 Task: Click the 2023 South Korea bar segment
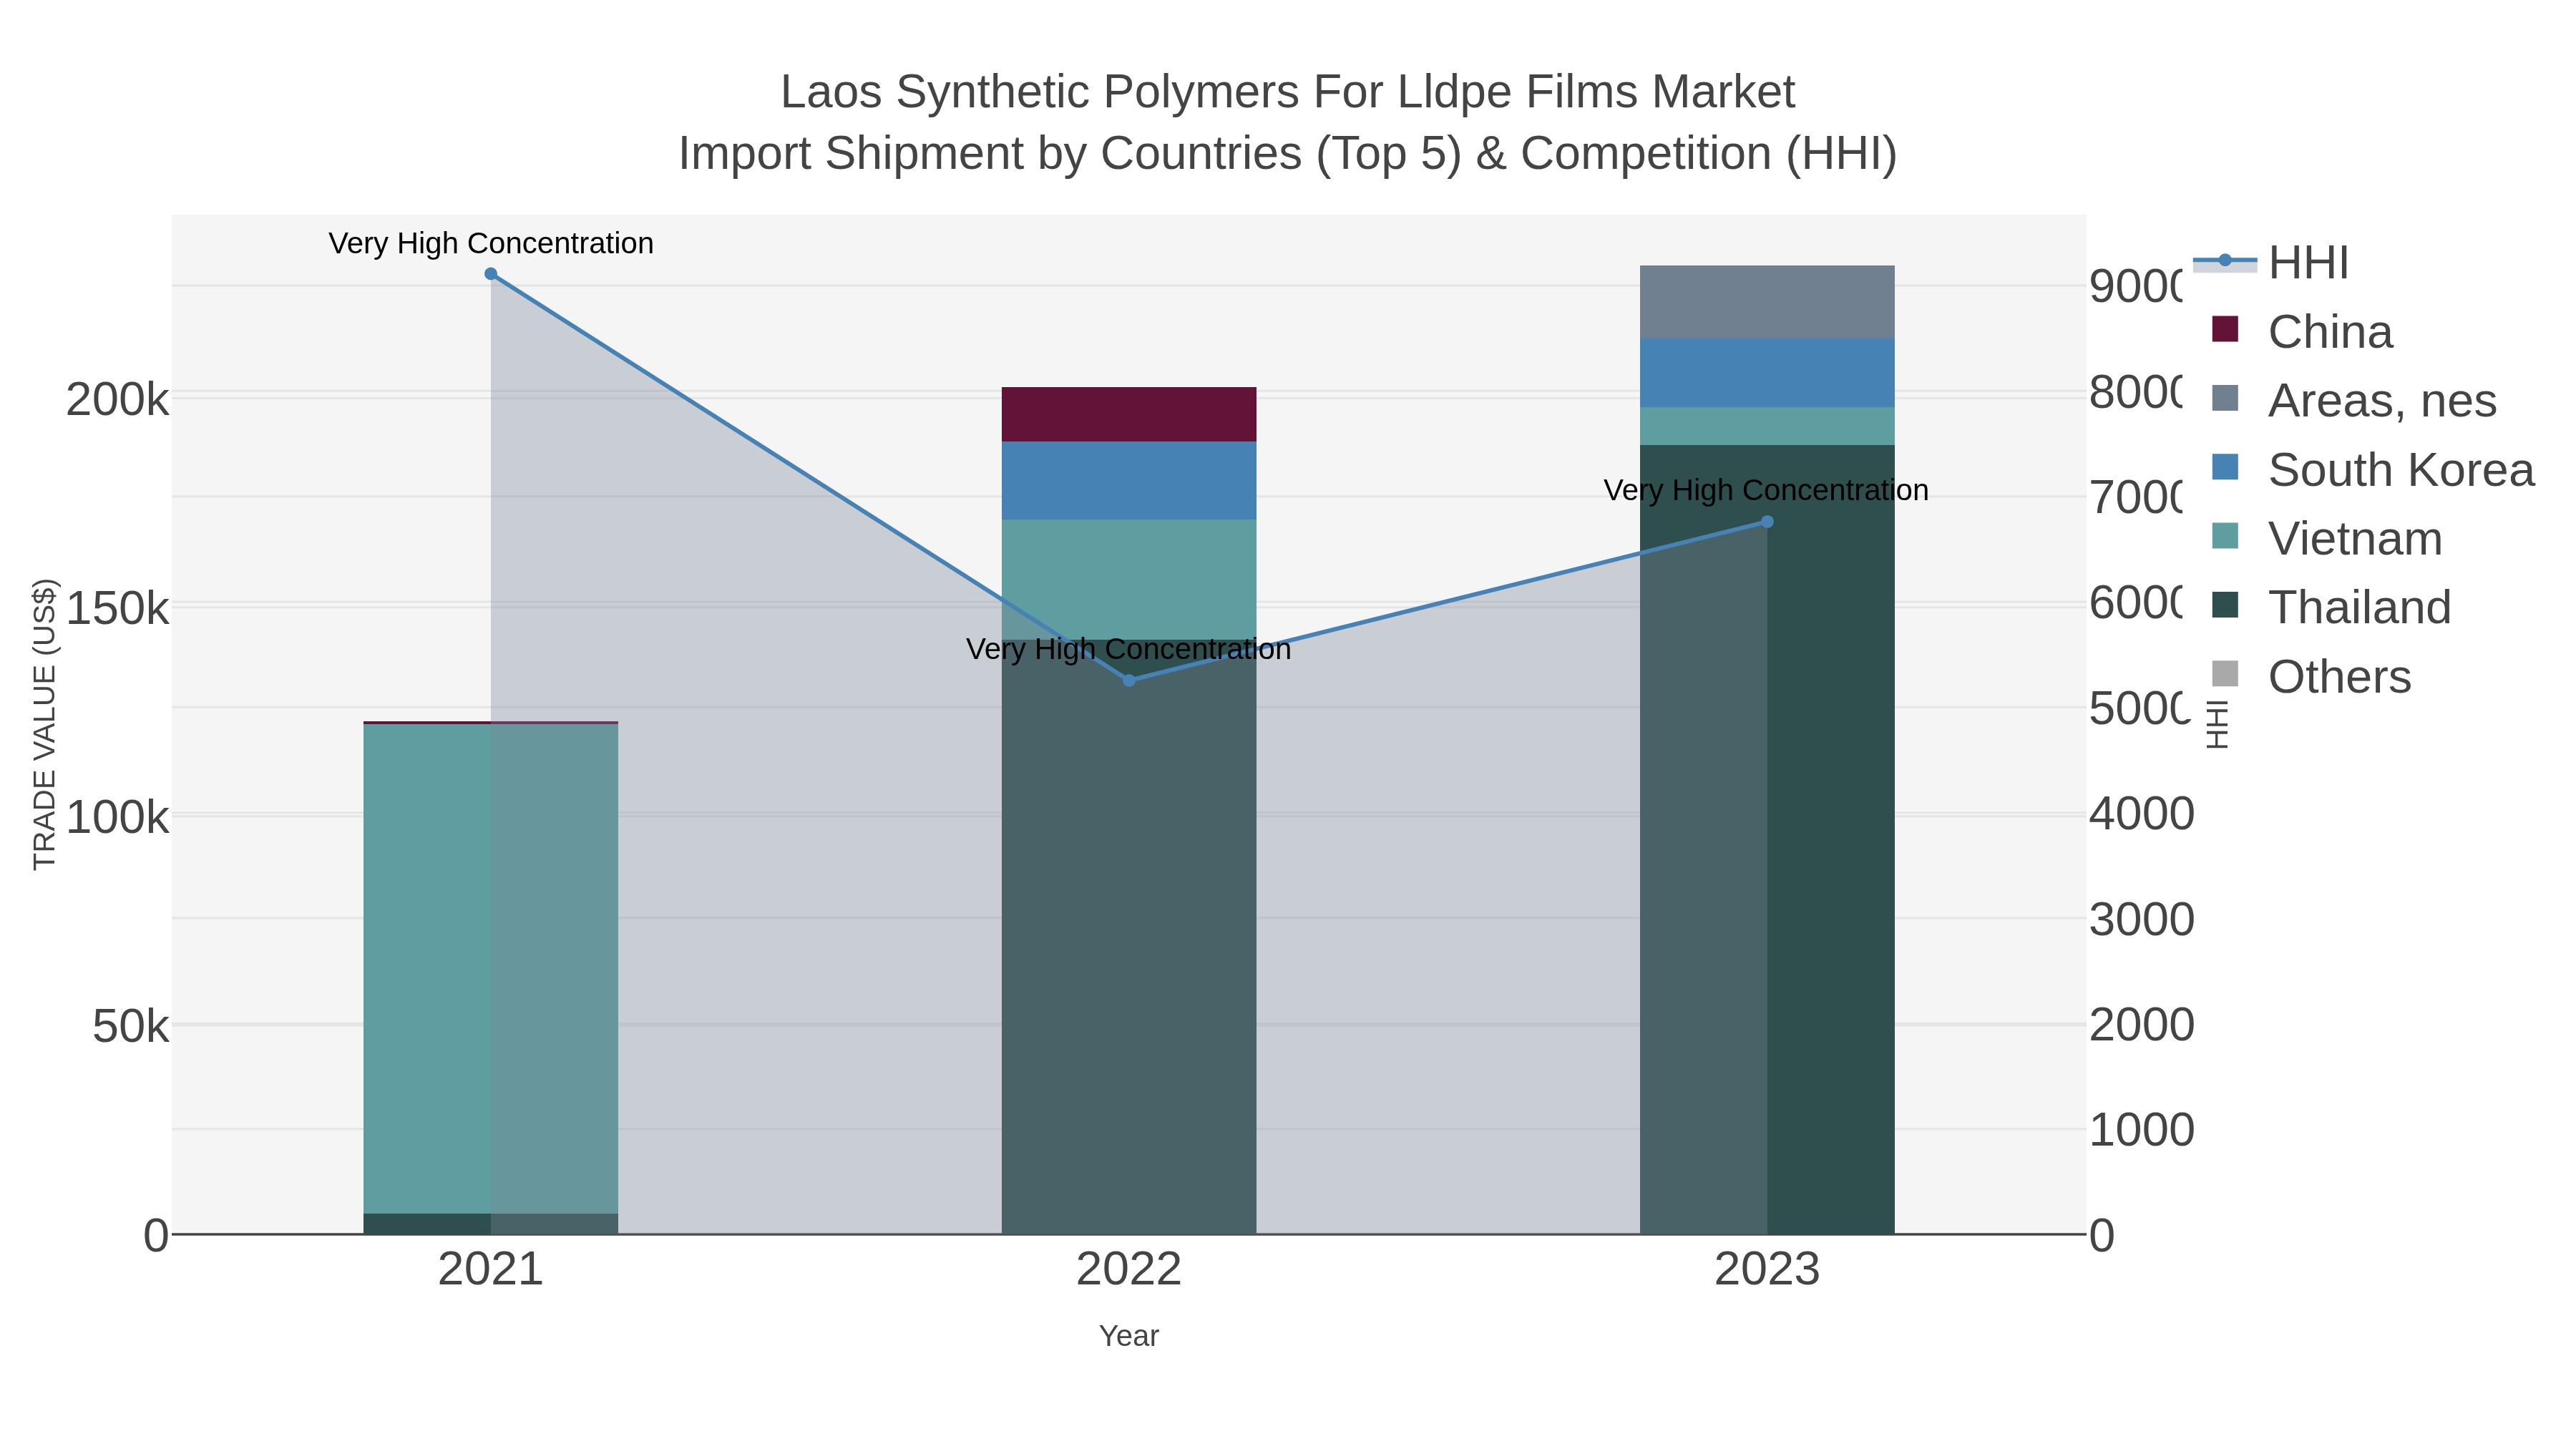pyautogui.click(x=1767, y=374)
